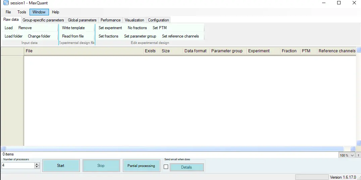
Task: Click the Start button
Action: click(61, 166)
